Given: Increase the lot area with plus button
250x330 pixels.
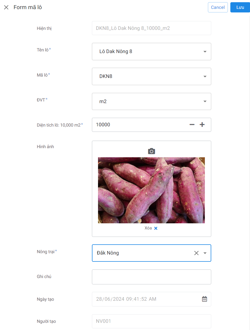Looking at the screenshot, I should [202, 125].
